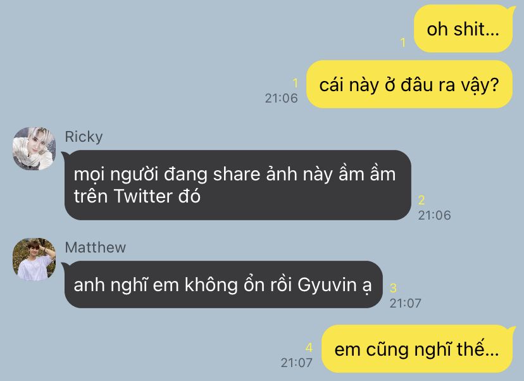Tap unread count 4 beside last message
This screenshot has width=524, height=381.
click(309, 347)
